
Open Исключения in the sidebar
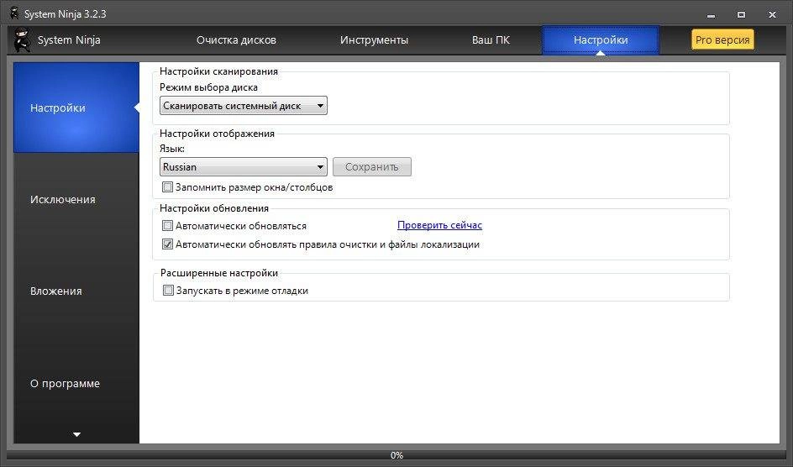(63, 200)
